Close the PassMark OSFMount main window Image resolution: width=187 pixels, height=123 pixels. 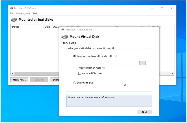coord(171,8)
